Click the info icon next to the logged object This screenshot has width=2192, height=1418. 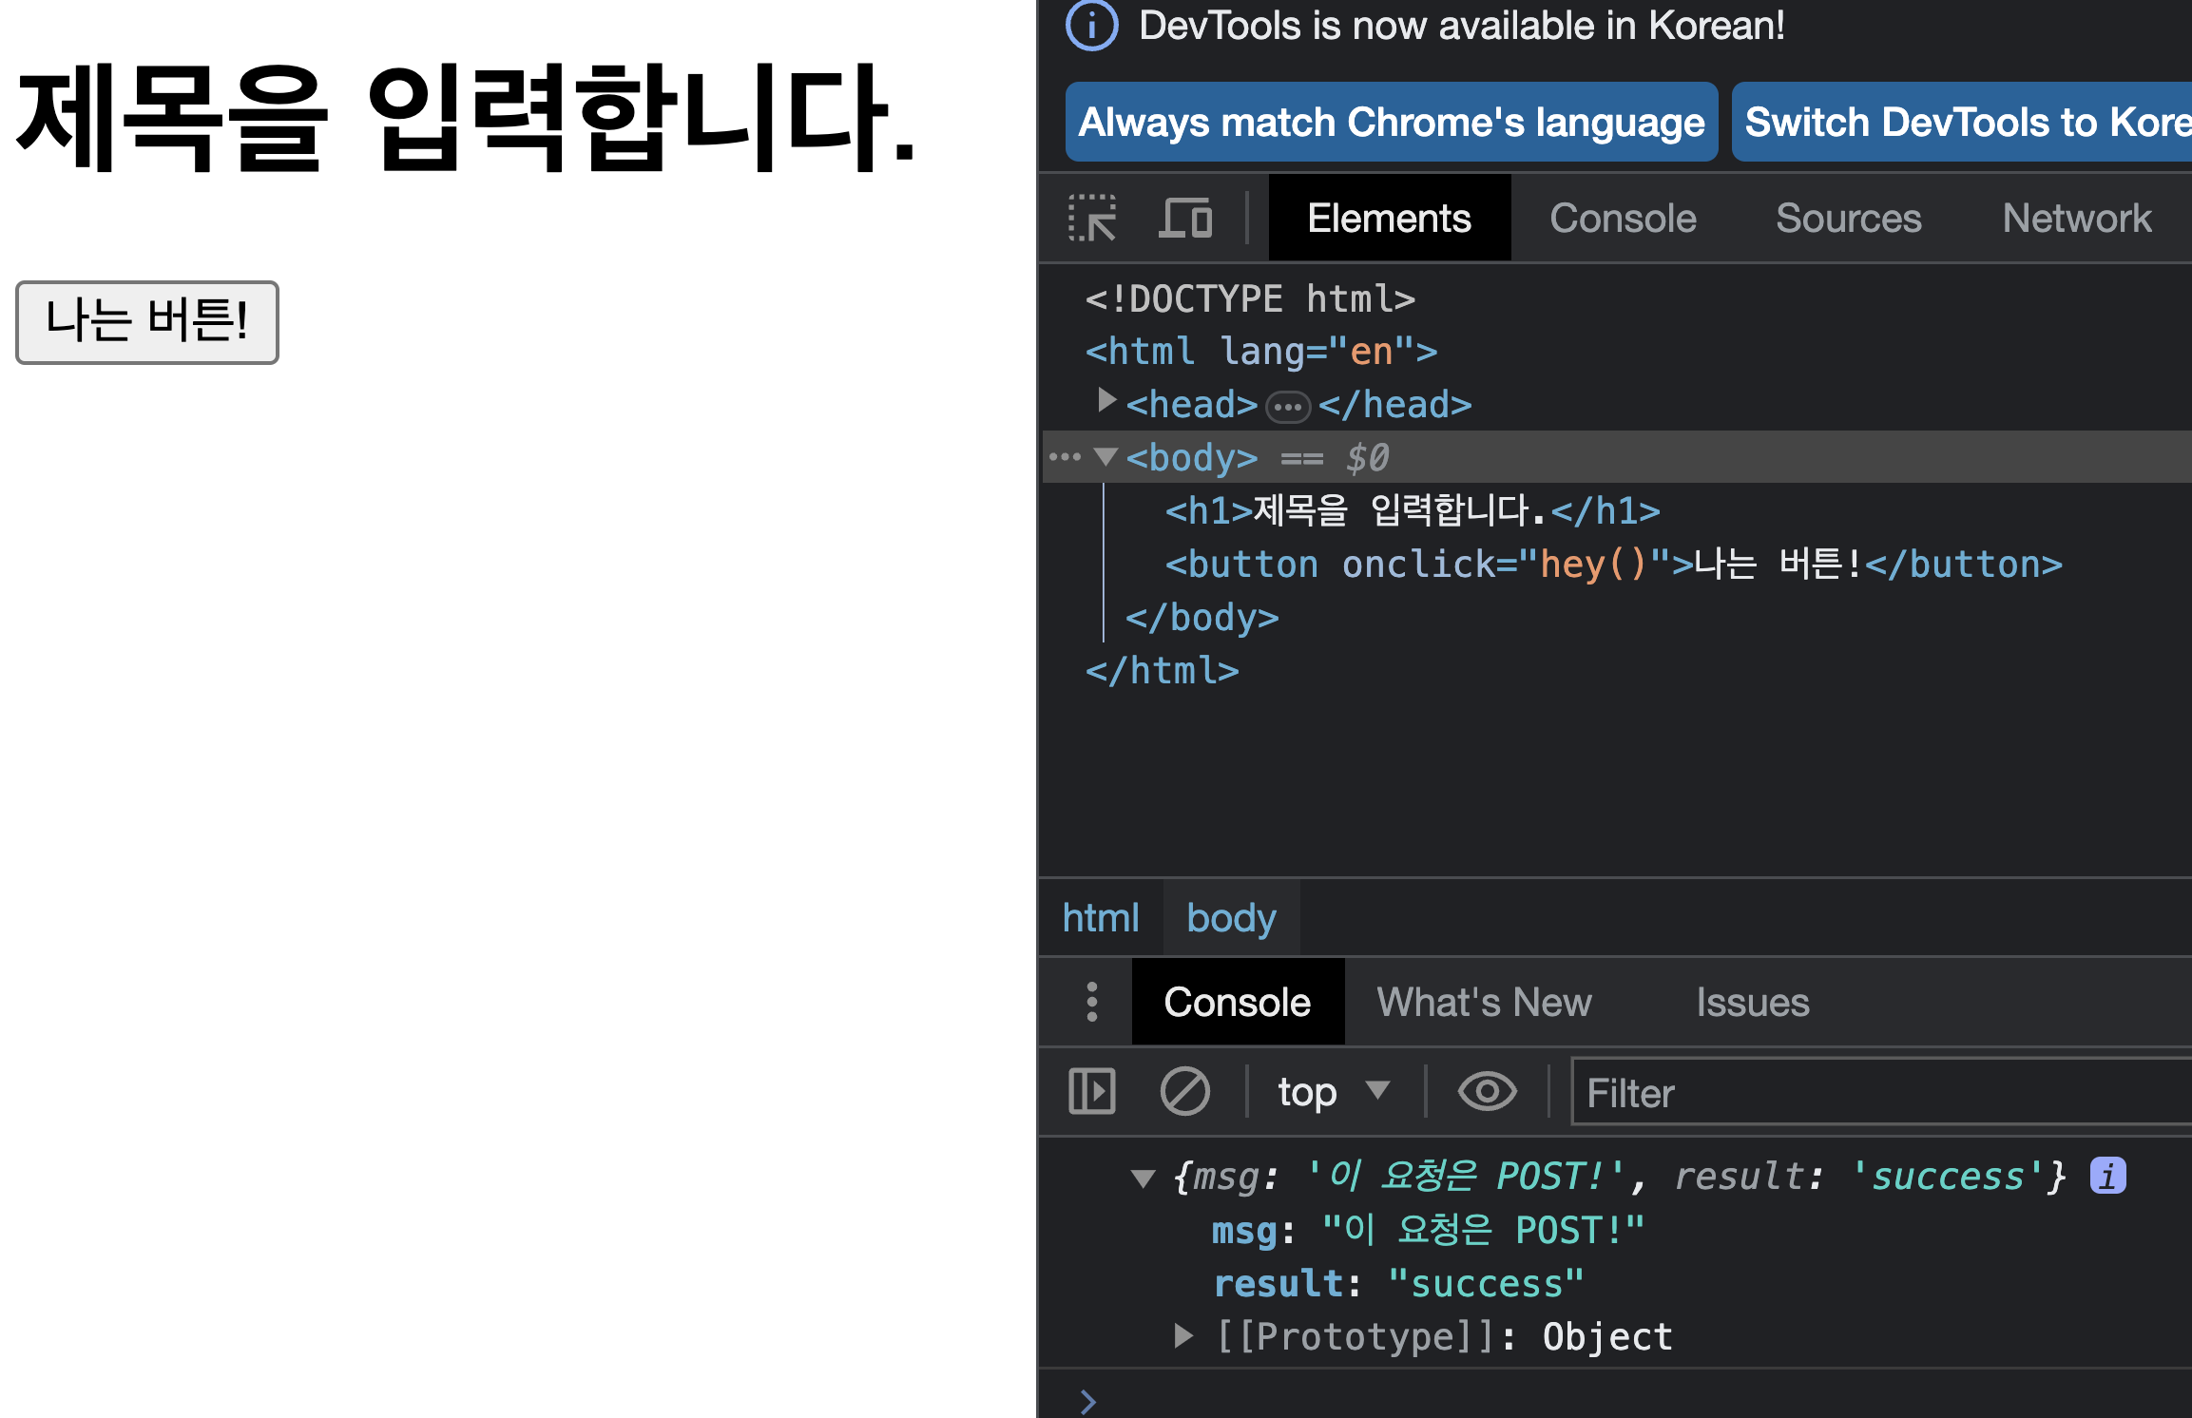click(x=2107, y=1176)
